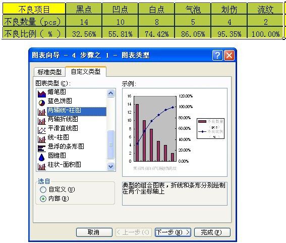Screen dimensions: 286x243
Task: Click the 74.42% cell
Action: pos(156,32)
